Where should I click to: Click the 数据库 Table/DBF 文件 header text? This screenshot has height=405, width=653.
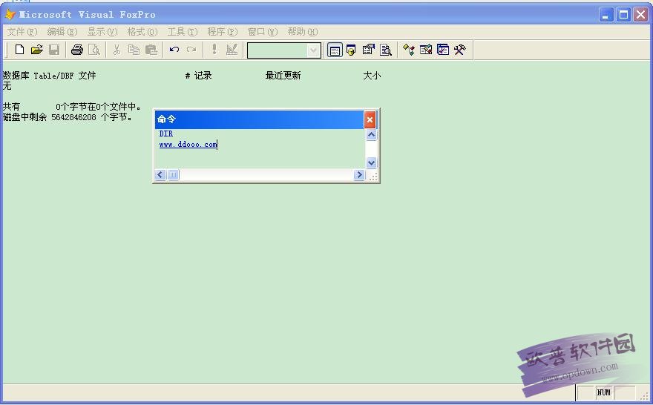pos(49,76)
